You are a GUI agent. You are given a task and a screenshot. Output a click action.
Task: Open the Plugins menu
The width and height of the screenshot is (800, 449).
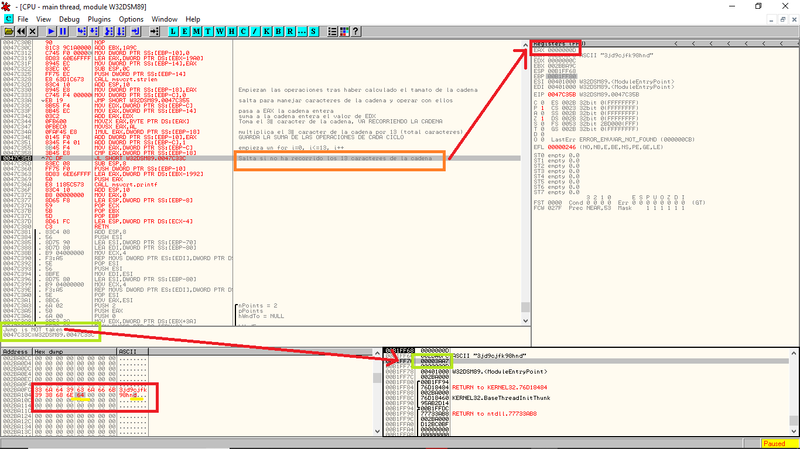pyautogui.click(x=99, y=19)
